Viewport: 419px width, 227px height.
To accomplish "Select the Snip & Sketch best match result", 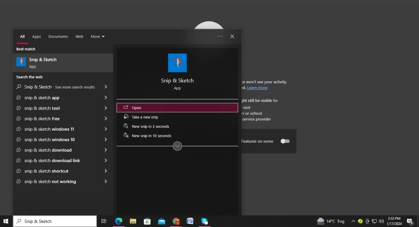I will pos(63,63).
